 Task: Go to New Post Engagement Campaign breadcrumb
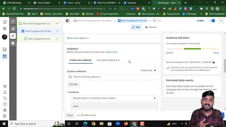tap(93, 20)
